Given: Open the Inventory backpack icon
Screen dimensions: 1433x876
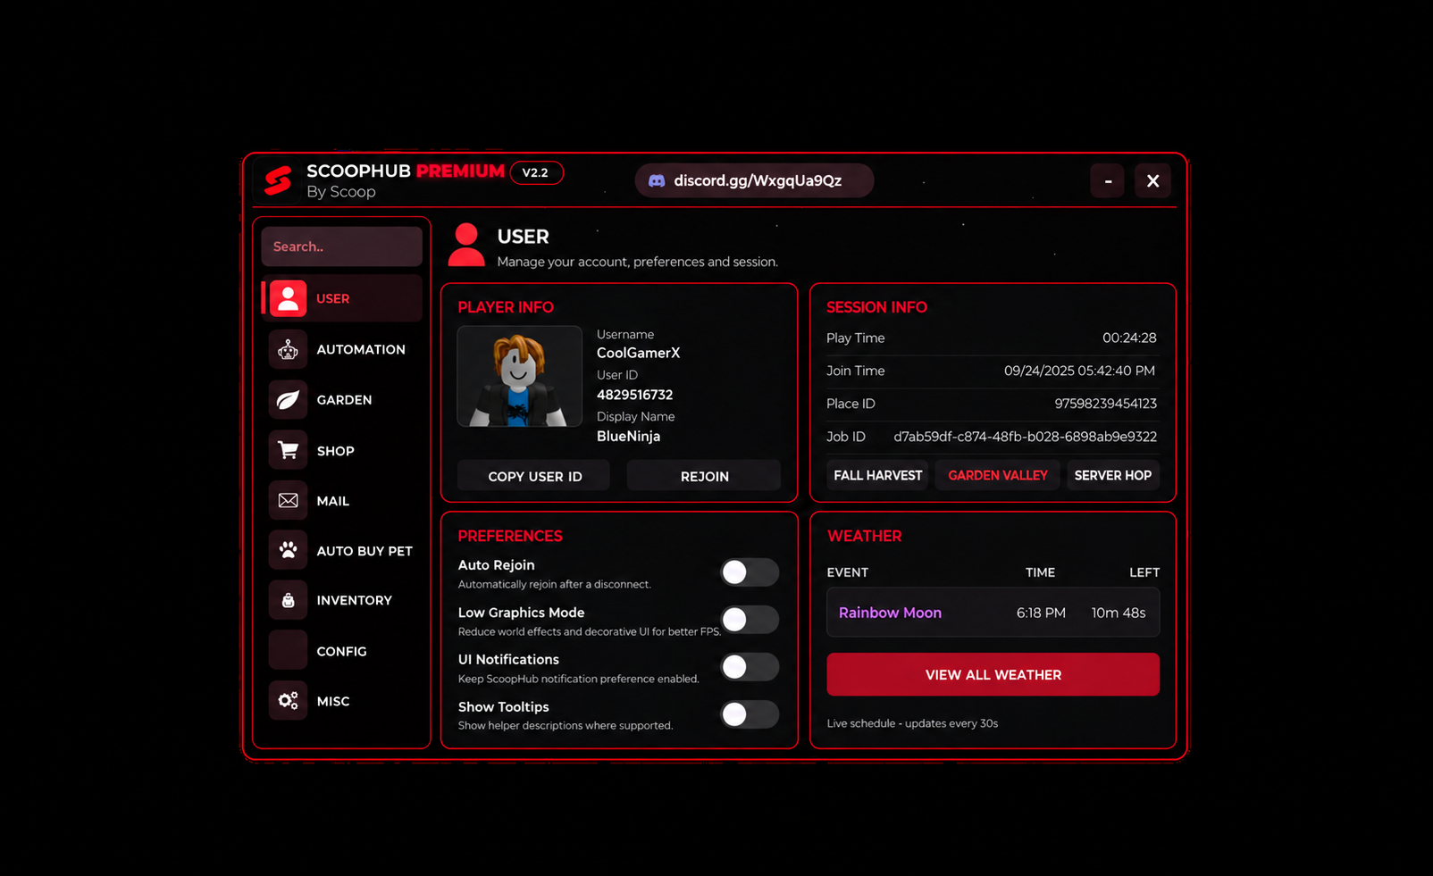Looking at the screenshot, I should (x=288, y=600).
